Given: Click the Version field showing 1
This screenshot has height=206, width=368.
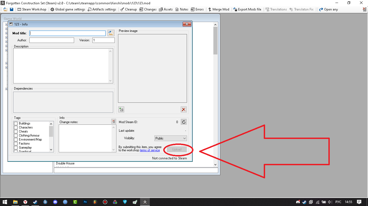Looking at the screenshot, I should tap(103, 40).
